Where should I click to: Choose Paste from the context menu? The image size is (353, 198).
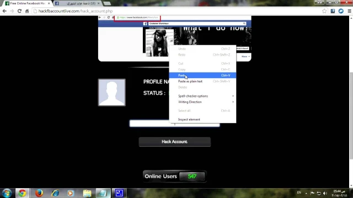pos(202,75)
